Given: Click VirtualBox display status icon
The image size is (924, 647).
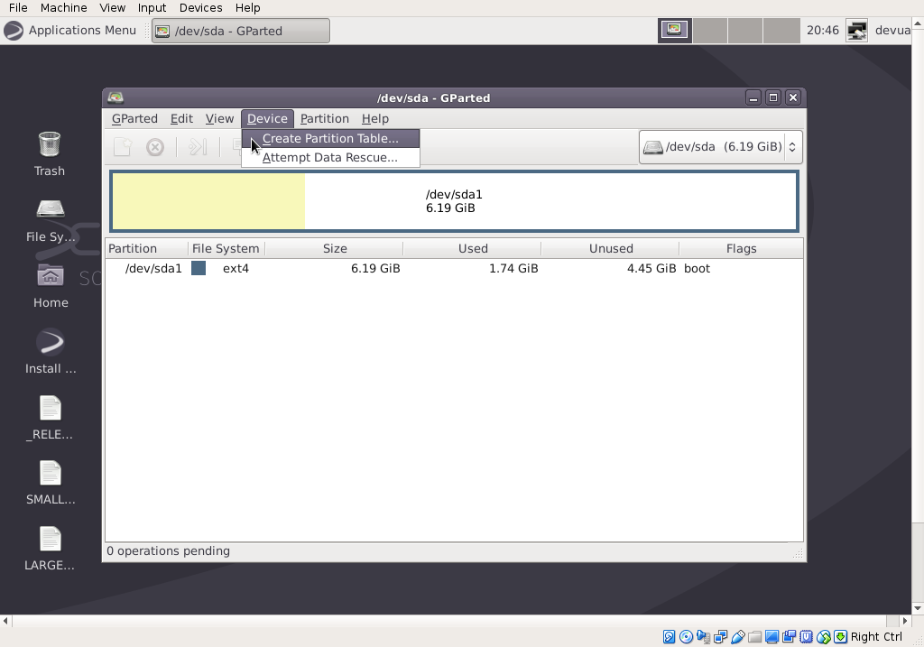Looking at the screenshot, I should [772, 636].
